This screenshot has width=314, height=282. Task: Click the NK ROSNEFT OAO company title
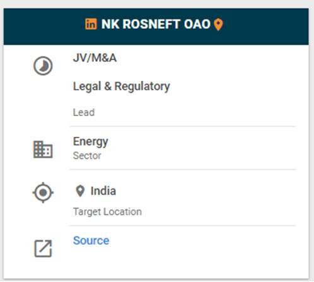coord(156,24)
